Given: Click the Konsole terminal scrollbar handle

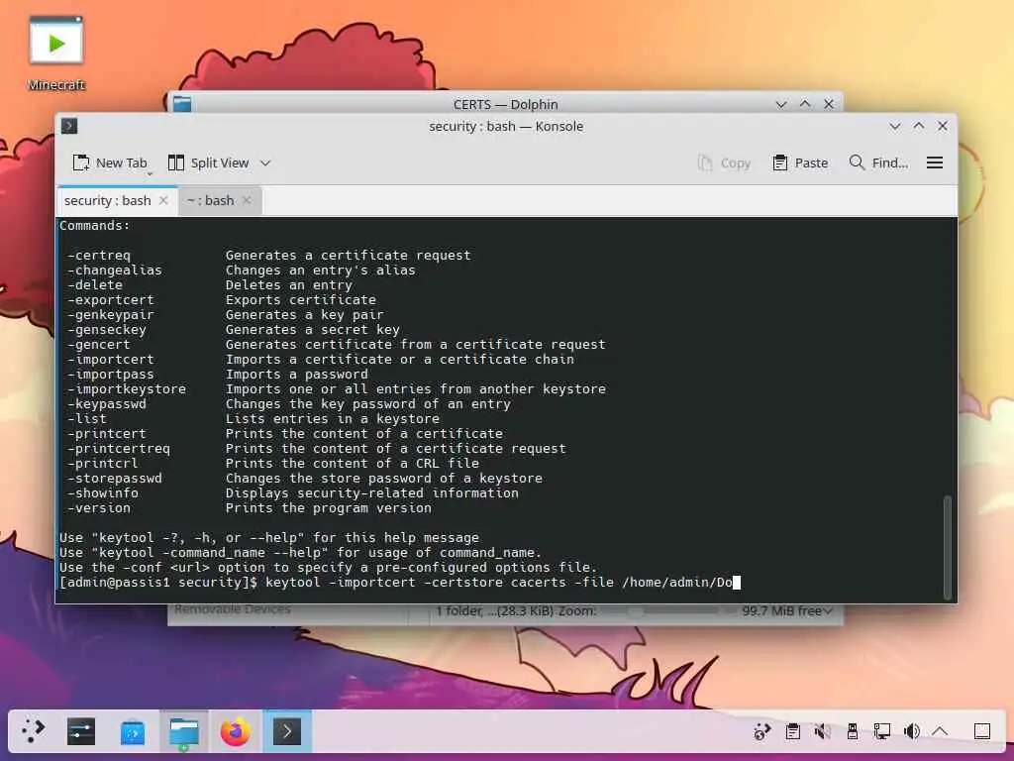Looking at the screenshot, I should click(x=948, y=547).
